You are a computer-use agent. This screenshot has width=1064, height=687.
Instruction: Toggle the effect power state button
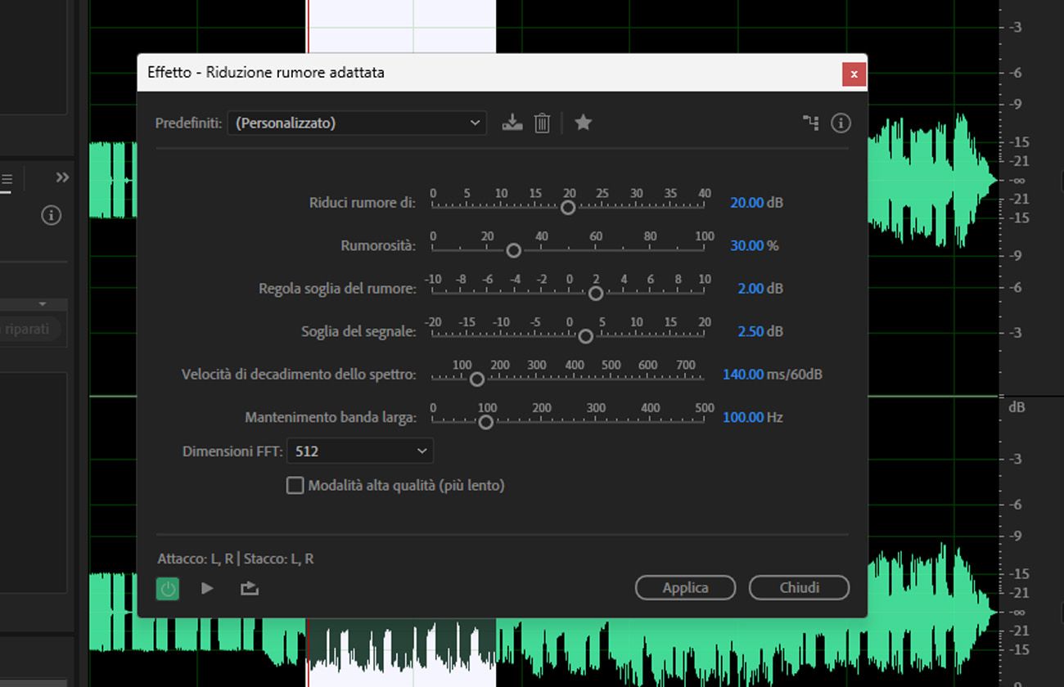[x=168, y=588]
